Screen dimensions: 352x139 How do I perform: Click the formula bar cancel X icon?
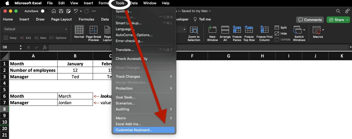click(28, 47)
